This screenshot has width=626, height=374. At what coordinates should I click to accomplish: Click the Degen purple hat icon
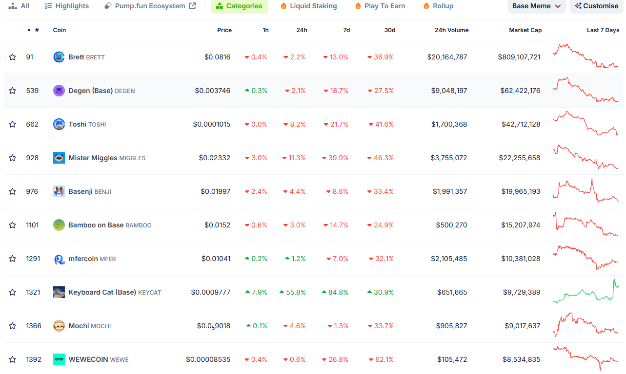click(x=59, y=91)
